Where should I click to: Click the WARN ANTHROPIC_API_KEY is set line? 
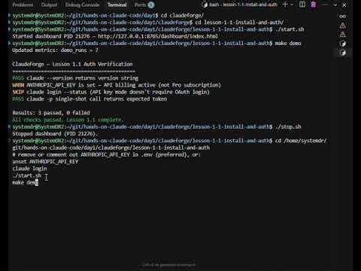click(117, 85)
